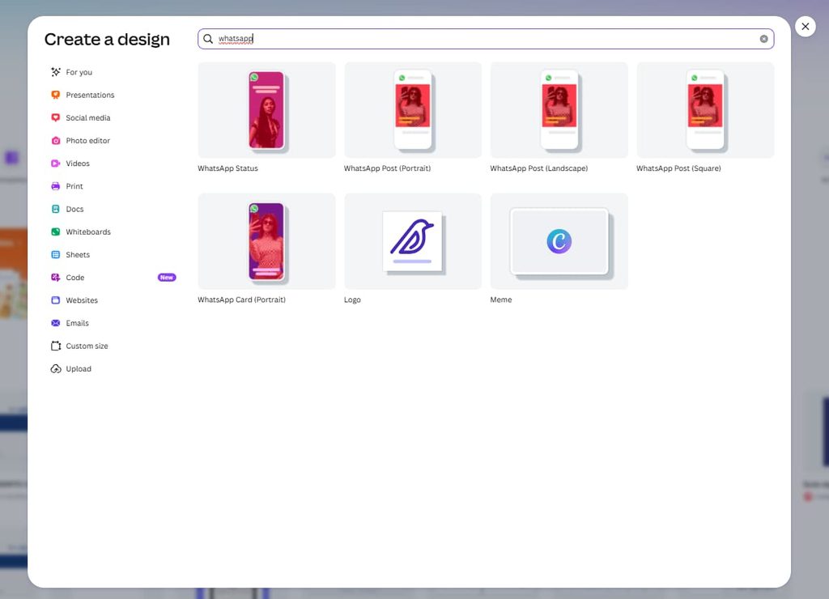829x599 pixels.
Task: Click the Custom size icon
Action: (x=56, y=346)
